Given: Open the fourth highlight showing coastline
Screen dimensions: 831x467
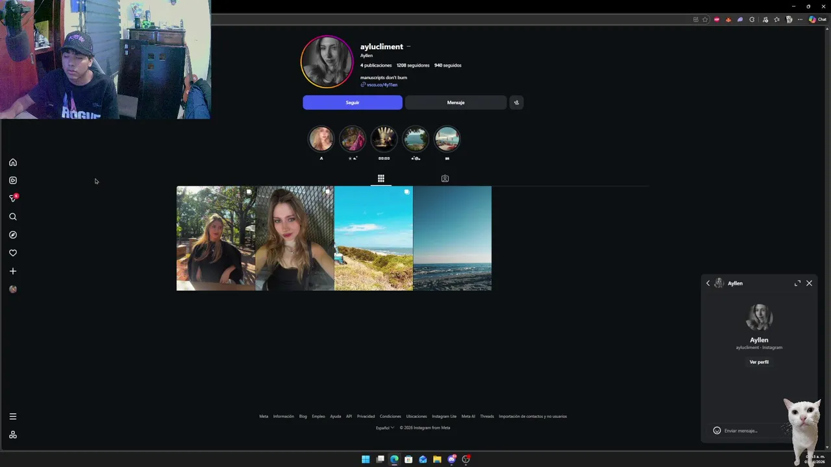Looking at the screenshot, I should (x=415, y=139).
